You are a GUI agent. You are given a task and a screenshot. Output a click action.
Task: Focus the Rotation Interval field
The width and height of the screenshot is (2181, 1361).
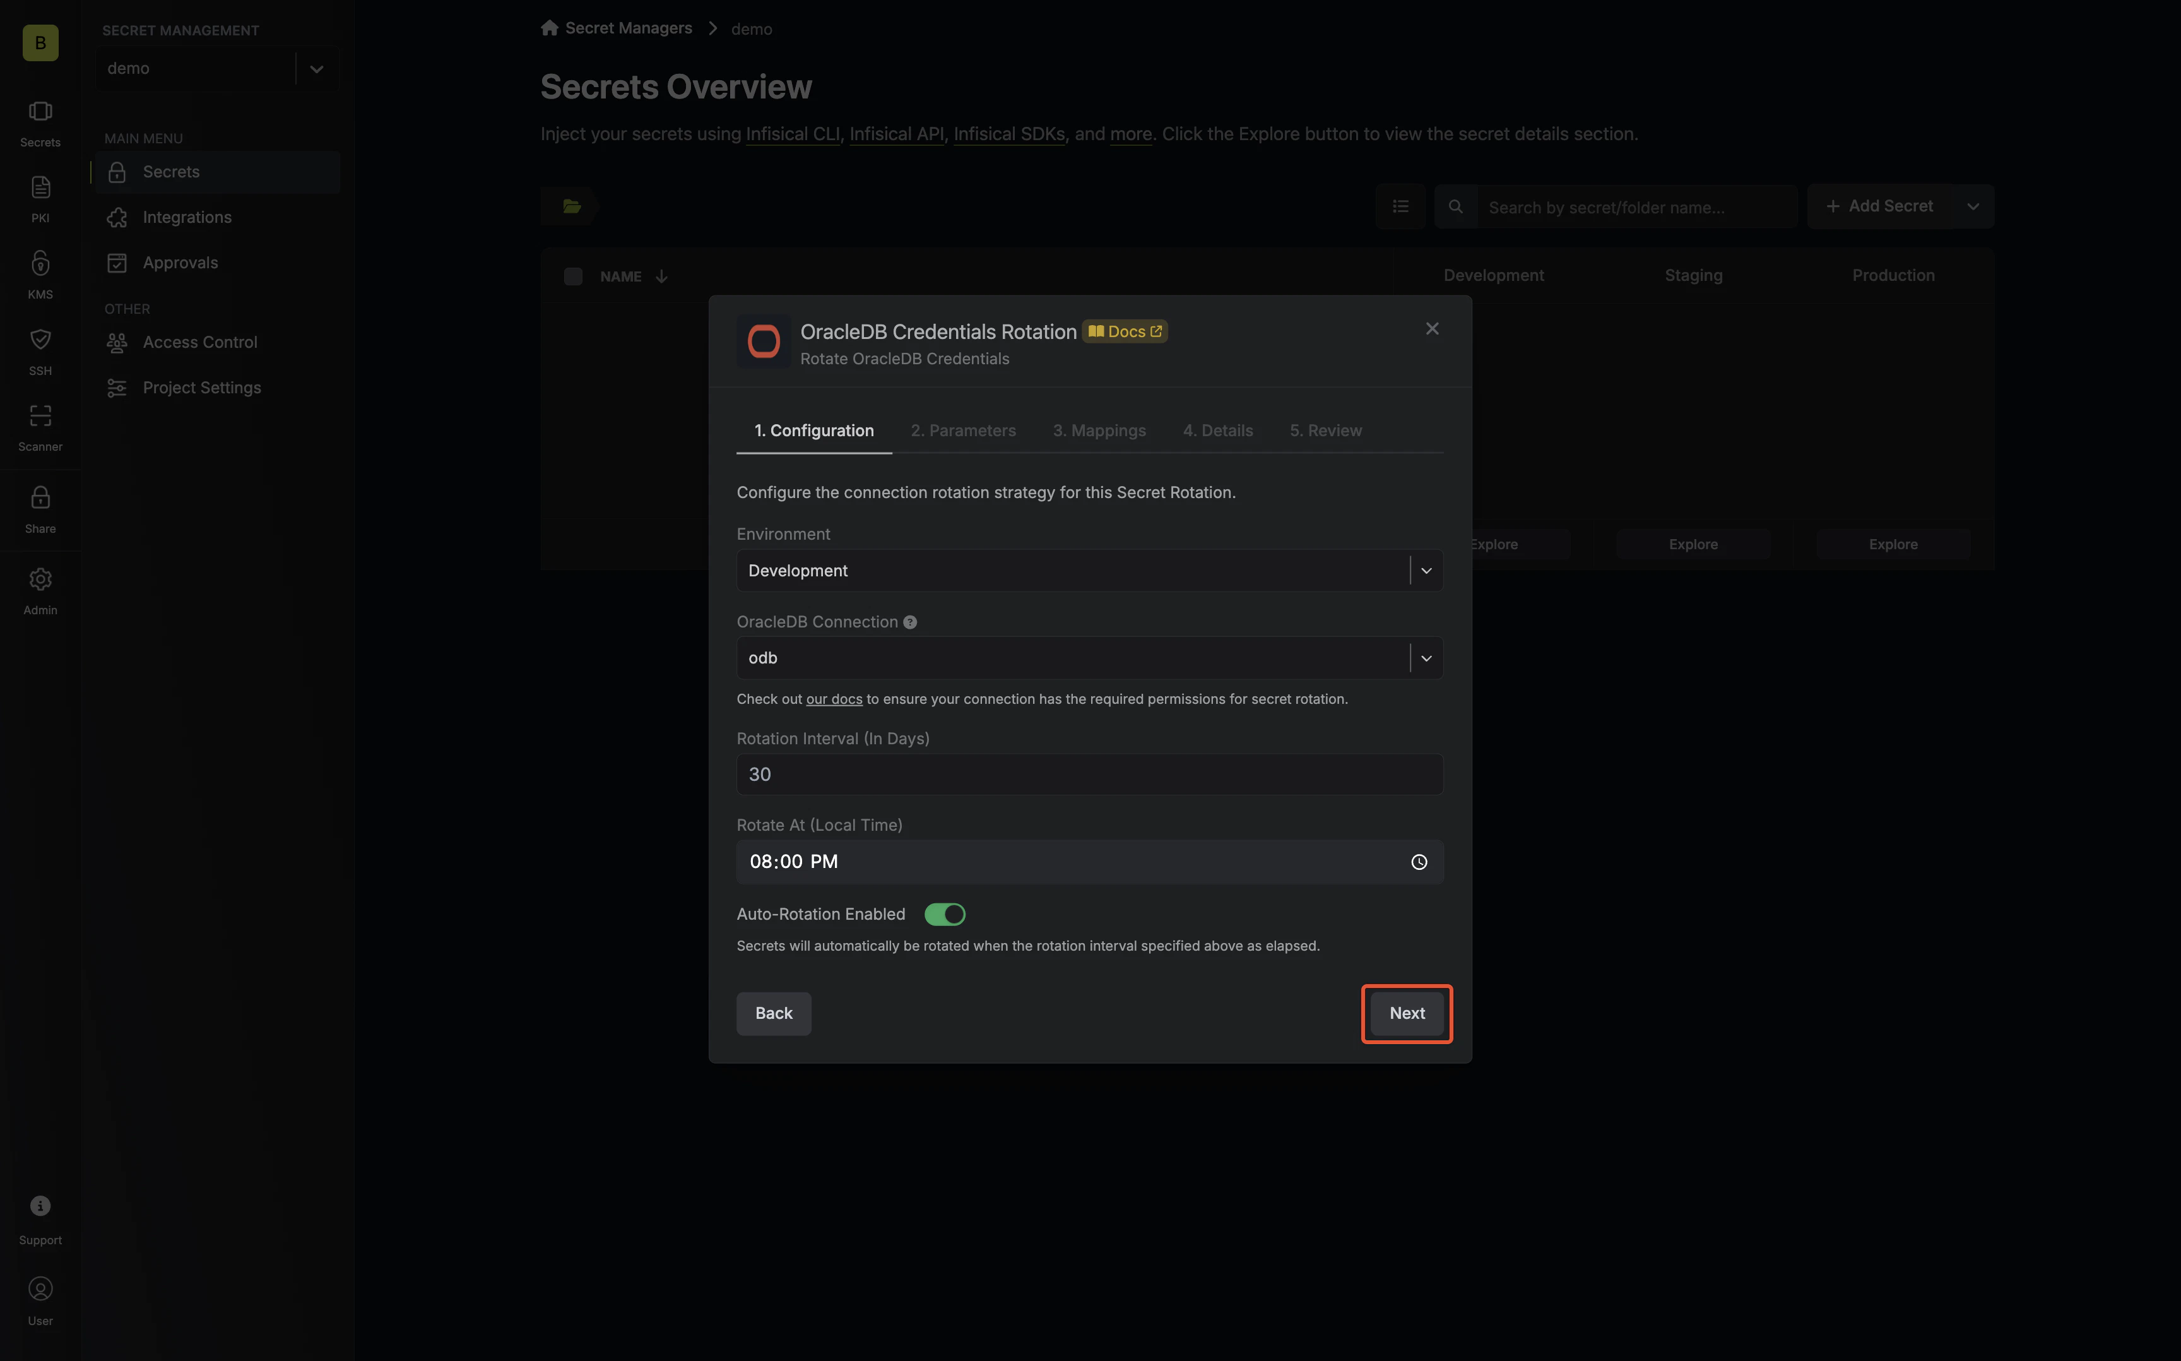tap(1090, 774)
